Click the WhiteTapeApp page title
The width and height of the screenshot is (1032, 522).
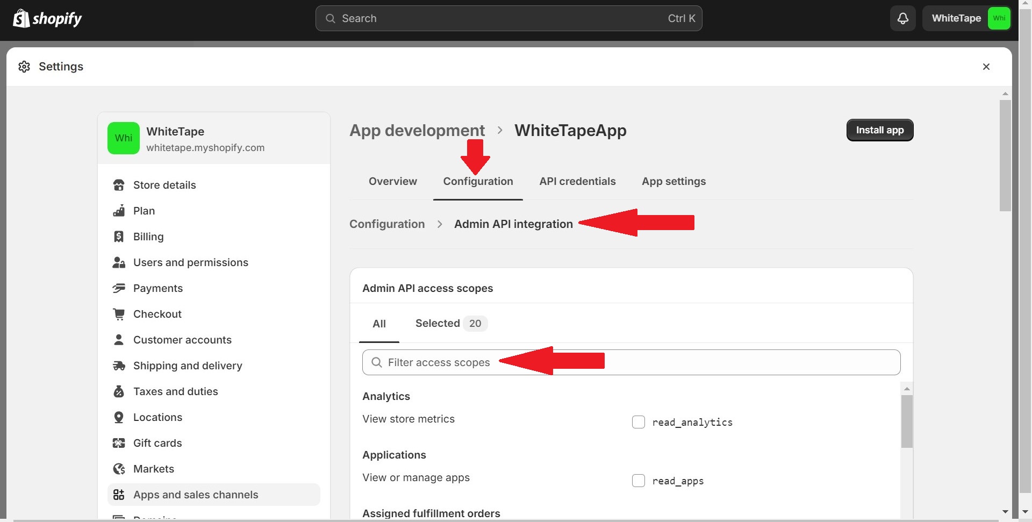pyautogui.click(x=570, y=130)
